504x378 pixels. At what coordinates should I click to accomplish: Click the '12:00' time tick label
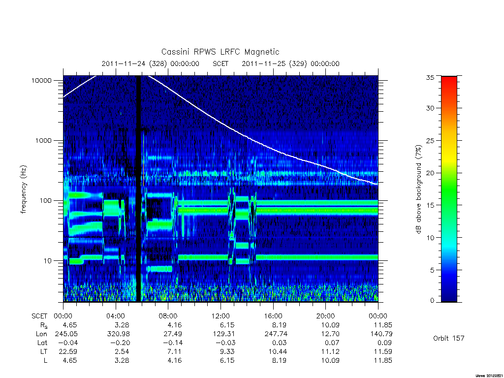220,316
